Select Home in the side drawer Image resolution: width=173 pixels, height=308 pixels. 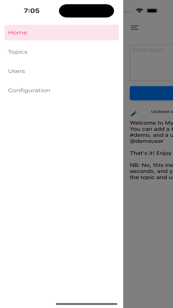click(61, 32)
